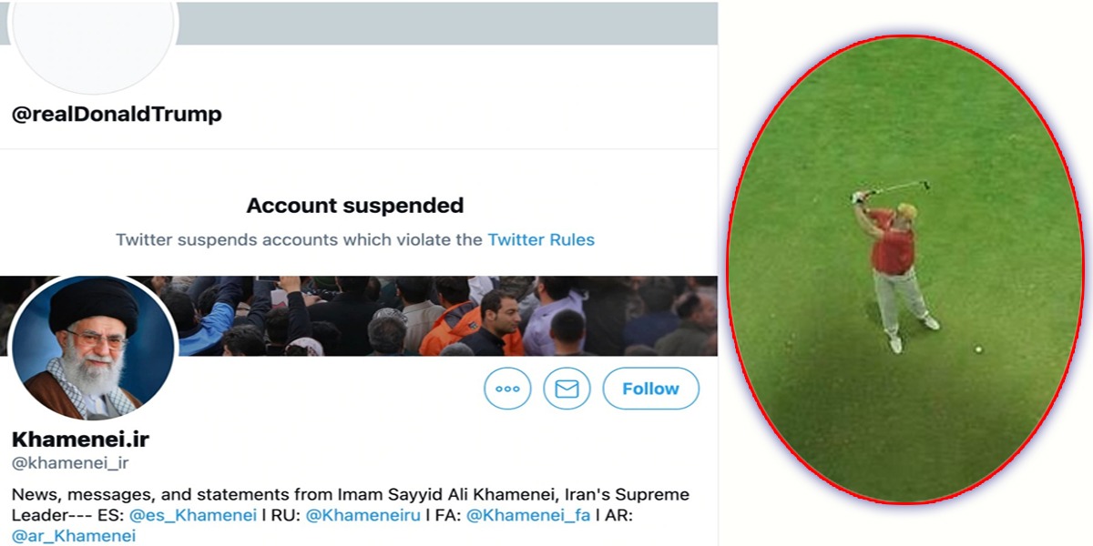1093x546 pixels.
Task: Click the envelope message icon
Action: point(567,389)
